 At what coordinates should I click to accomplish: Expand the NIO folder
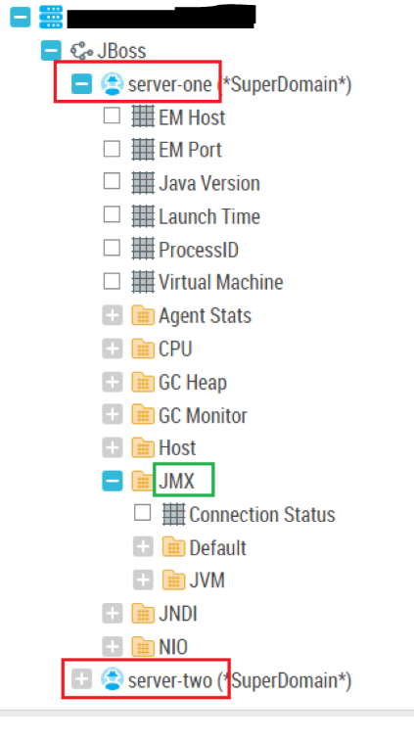113,647
